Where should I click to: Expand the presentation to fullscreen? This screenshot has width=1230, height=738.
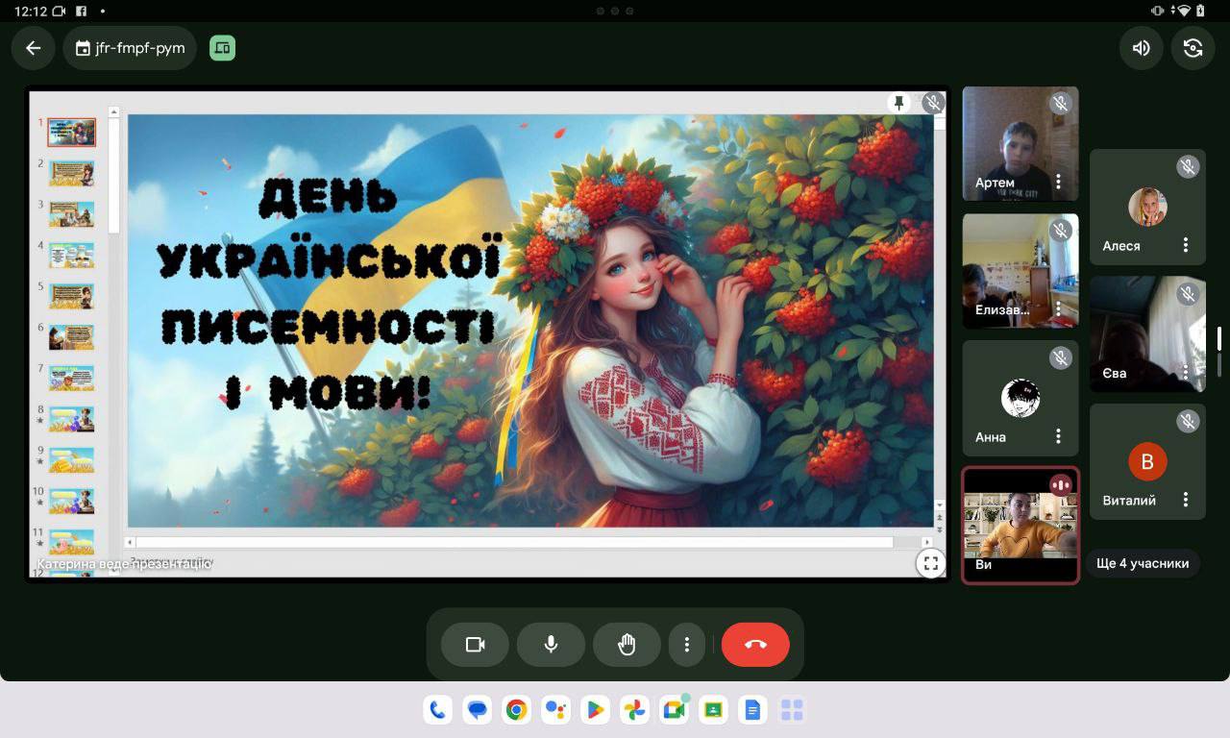coord(930,564)
